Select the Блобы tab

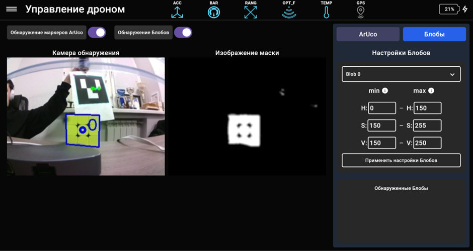(434, 34)
